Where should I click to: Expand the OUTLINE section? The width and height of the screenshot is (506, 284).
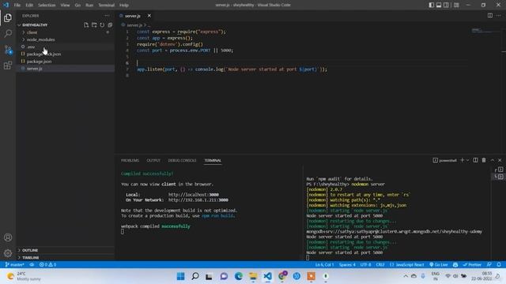click(x=66, y=250)
